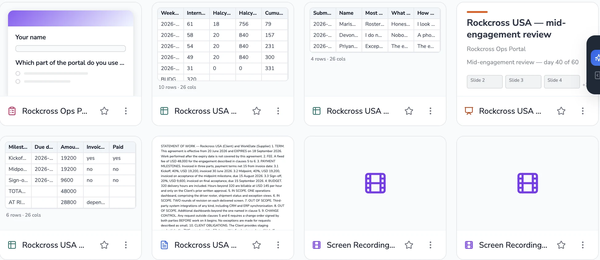Open the file title under the milestones table
The width and height of the screenshot is (600, 260).
point(53,245)
